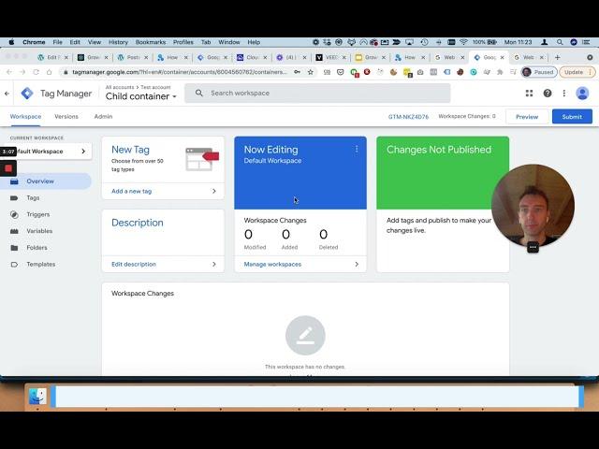Open the Manage workspaces chevron
Image resolution: width=599 pixels, height=449 pixels.
point(357,264)
